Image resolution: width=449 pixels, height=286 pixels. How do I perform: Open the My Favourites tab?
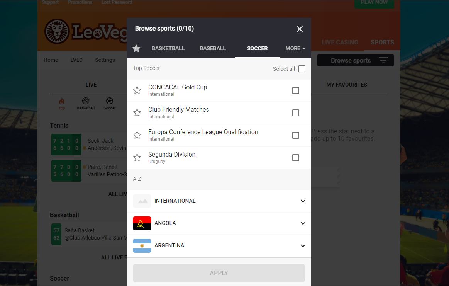[x=346, y=85]
